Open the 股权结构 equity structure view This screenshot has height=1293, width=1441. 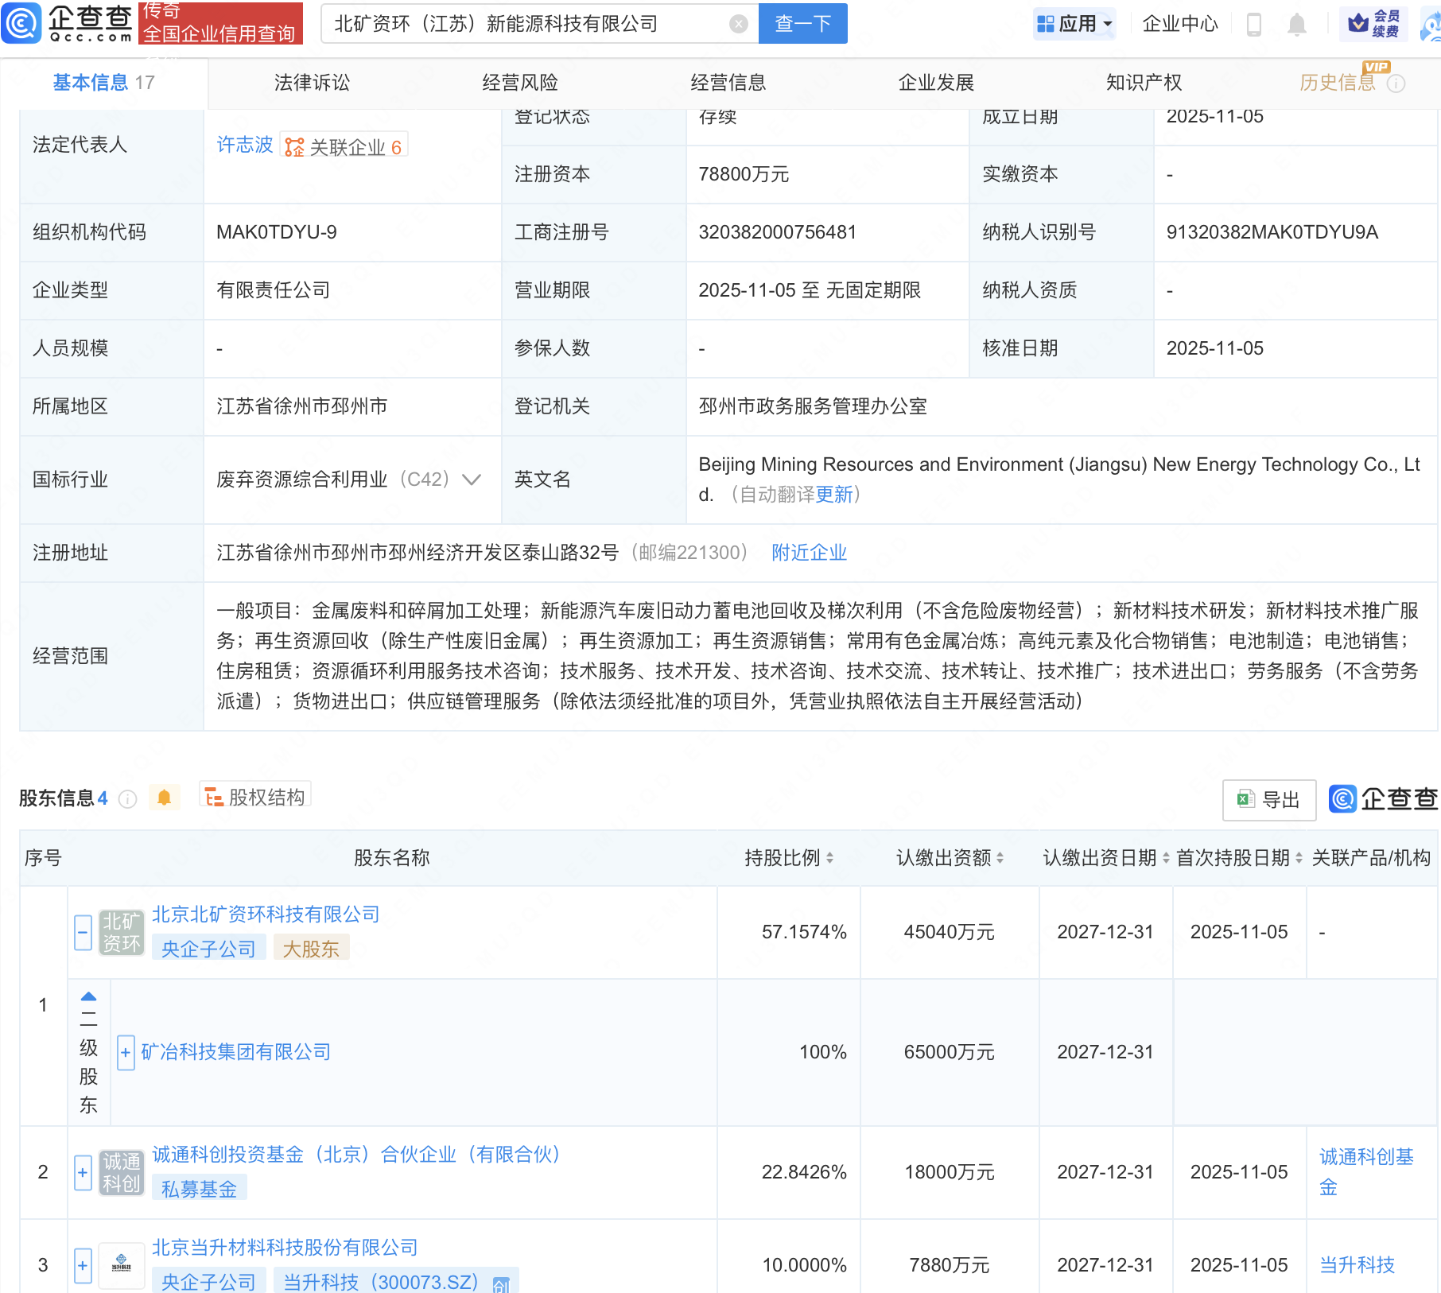click(x=255, y=797)
